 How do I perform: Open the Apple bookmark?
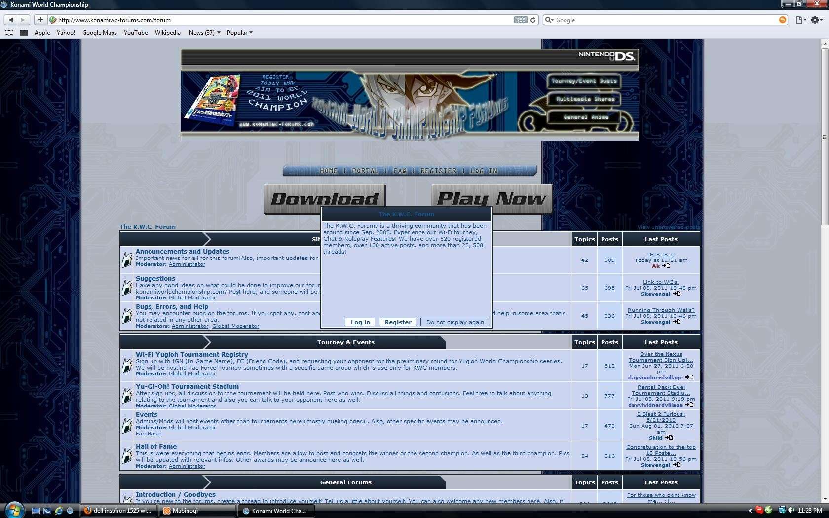point(42,33)
